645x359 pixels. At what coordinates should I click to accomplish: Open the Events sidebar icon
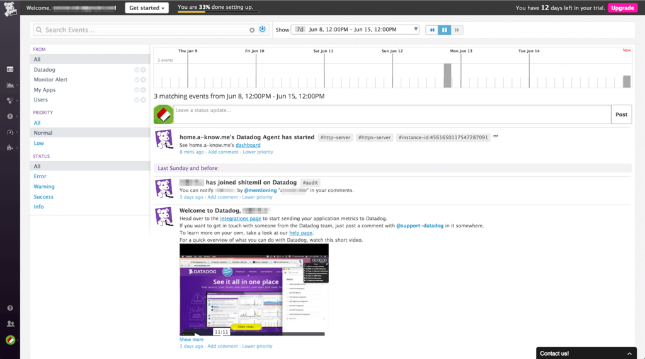pyautogui.click(x=10, y=69)
